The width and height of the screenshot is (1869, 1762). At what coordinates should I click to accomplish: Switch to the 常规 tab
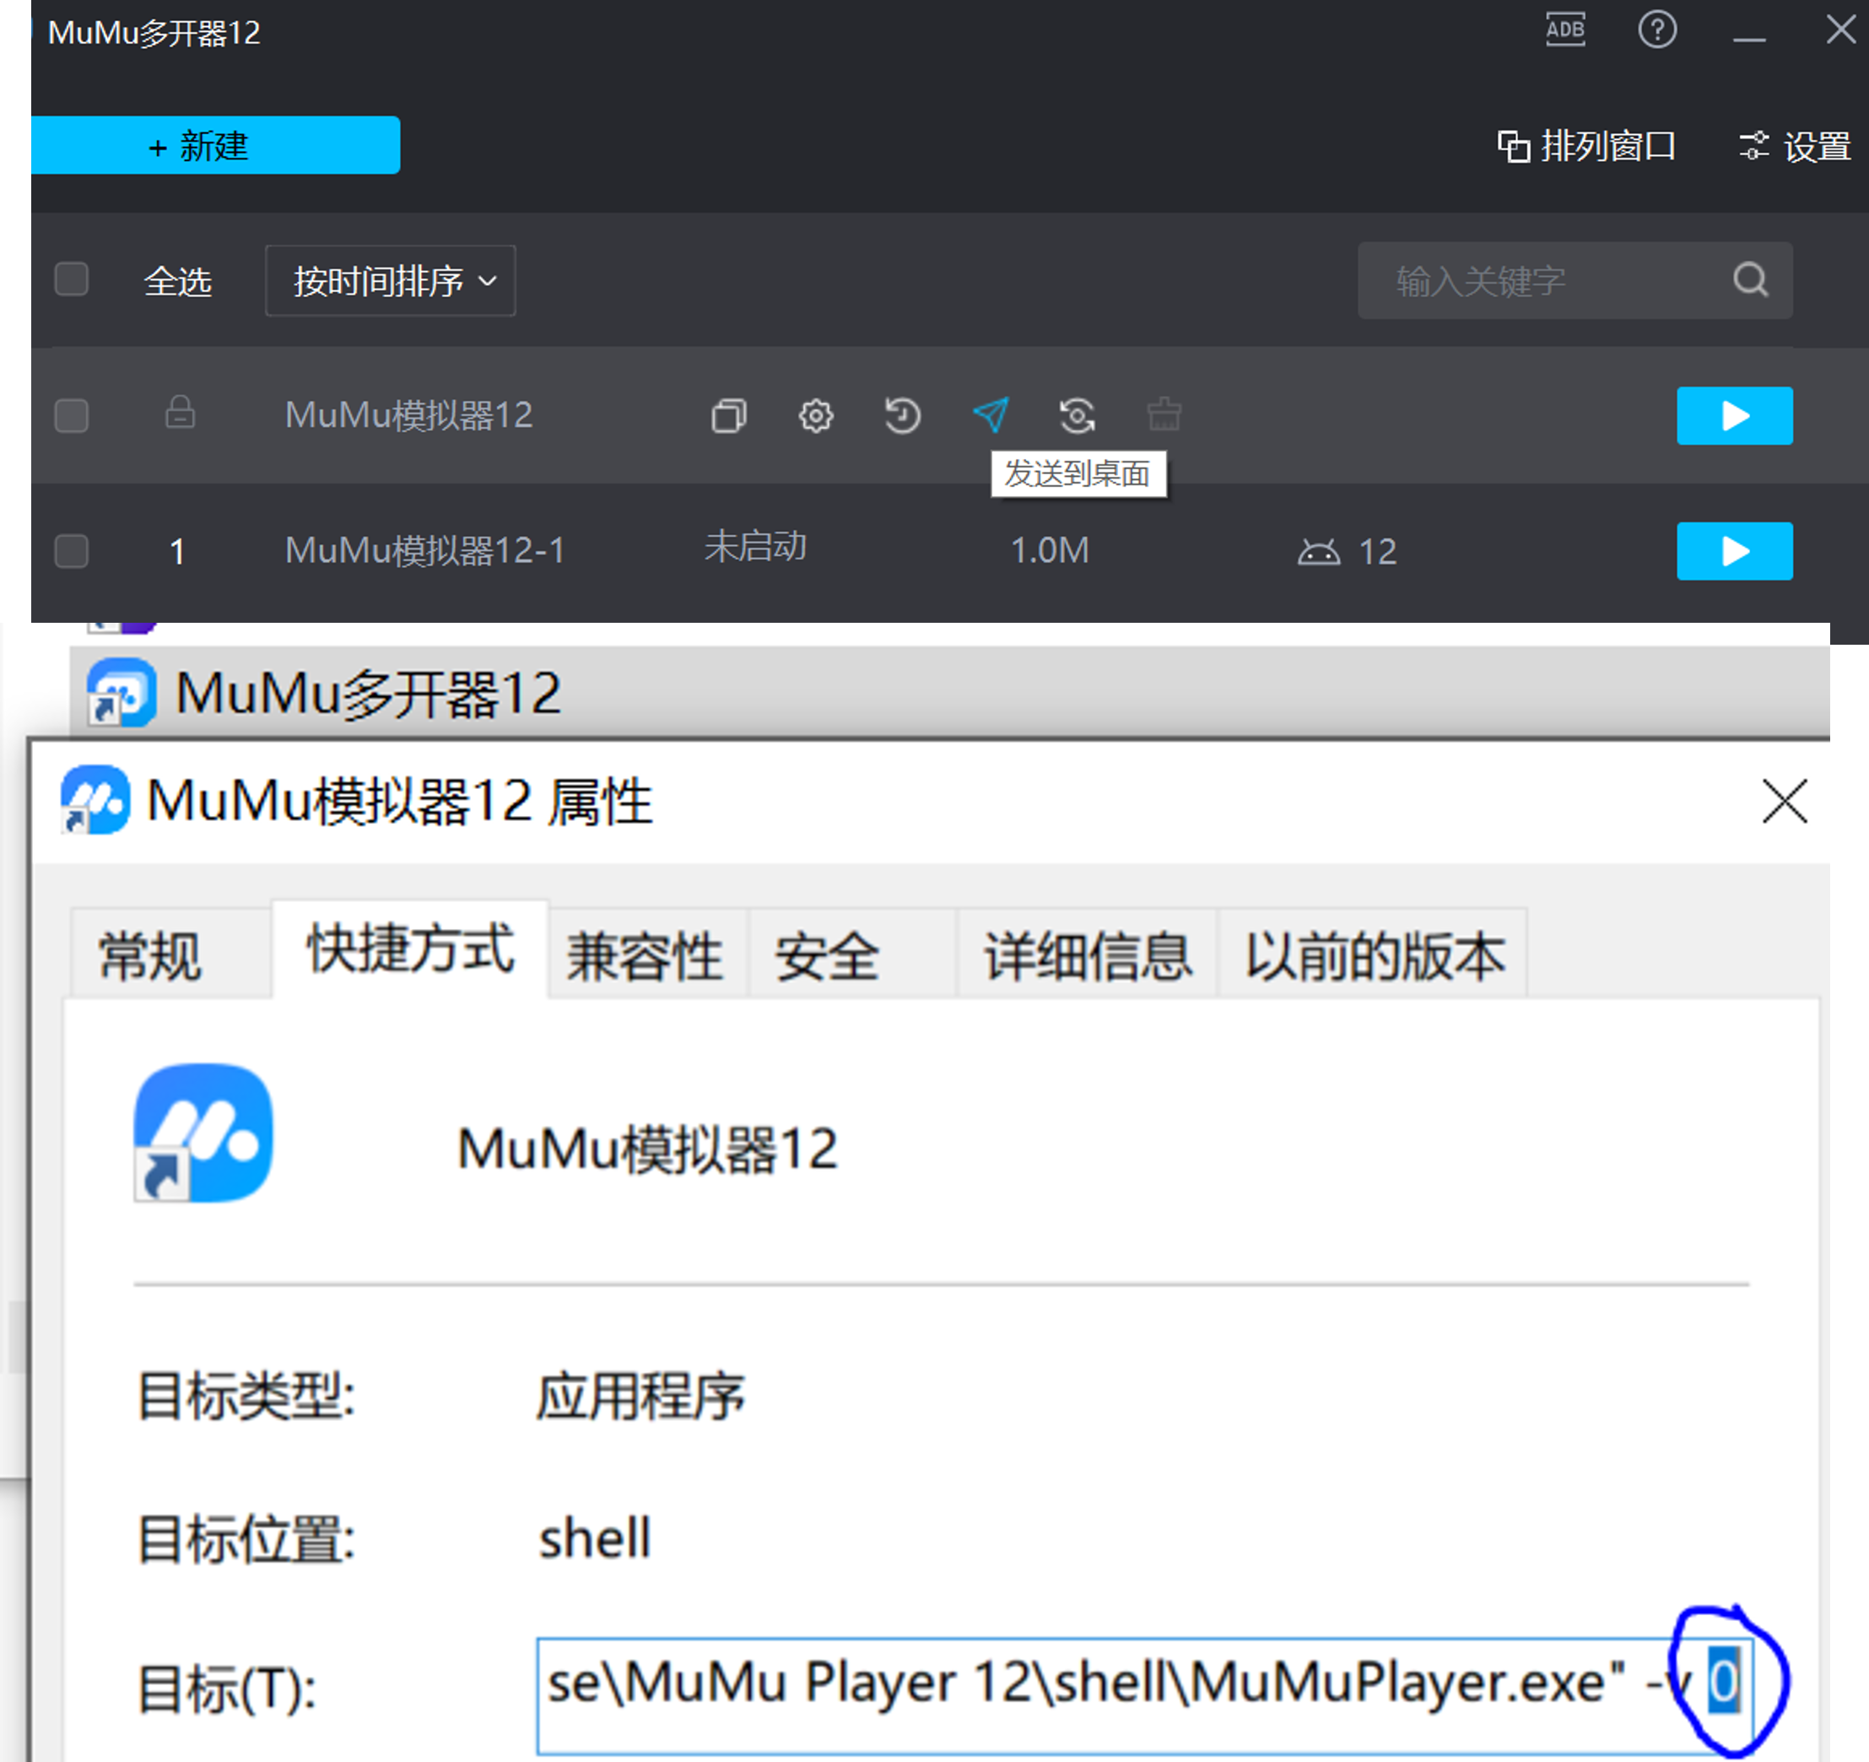point(171,954)
